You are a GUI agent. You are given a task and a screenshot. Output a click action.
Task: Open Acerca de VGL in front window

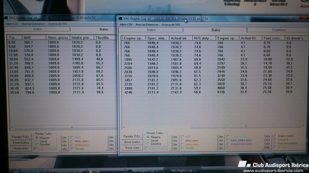pos(171,25)
